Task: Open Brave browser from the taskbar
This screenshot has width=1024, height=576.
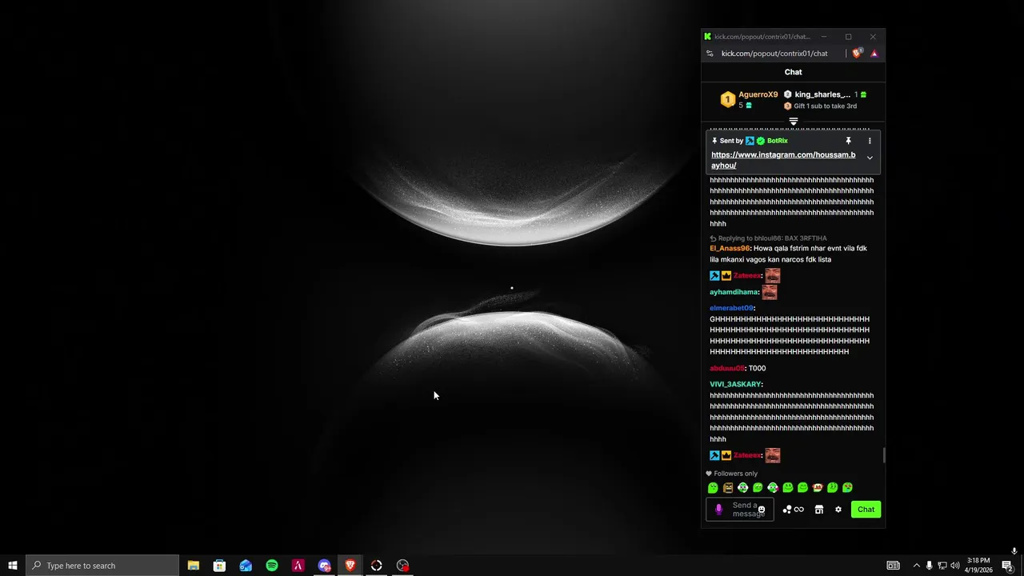Action: tap(350, 566)
